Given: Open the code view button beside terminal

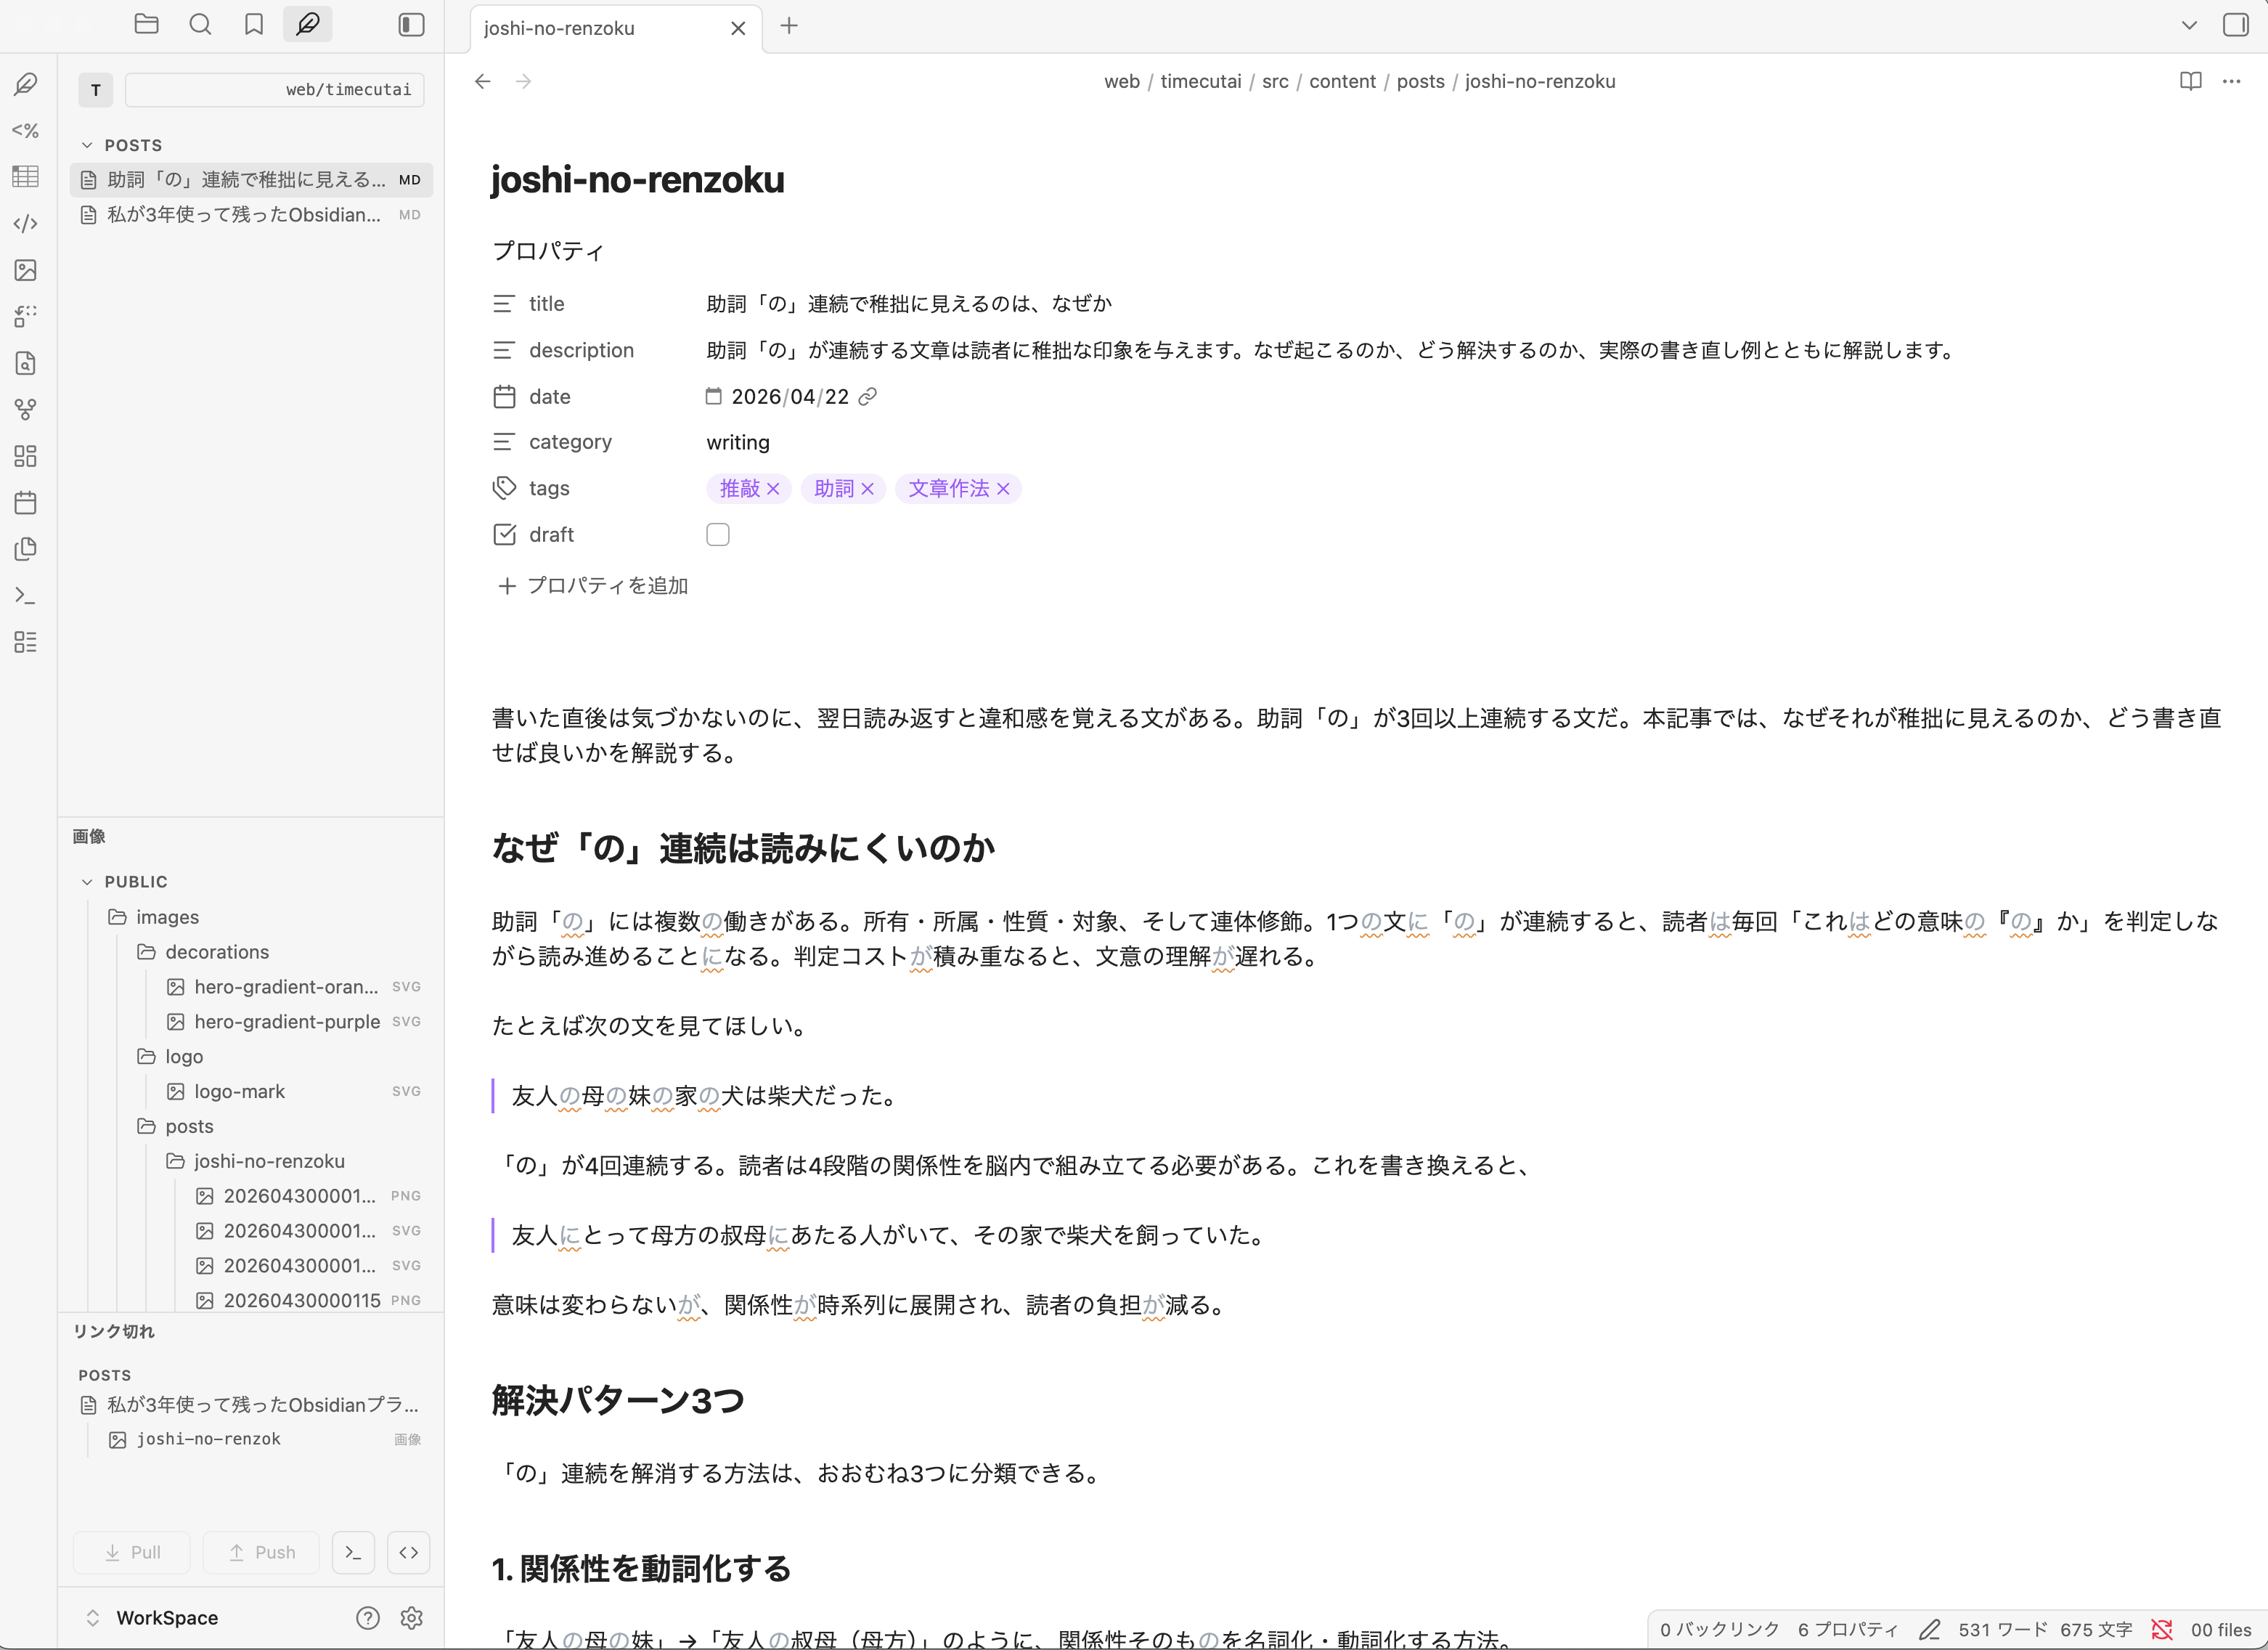Looking at the screenshot, I should point(409,1553).
